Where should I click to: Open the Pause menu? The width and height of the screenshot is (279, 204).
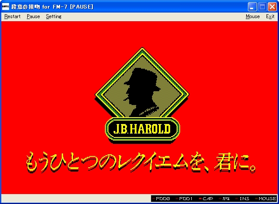click(33, 16)
